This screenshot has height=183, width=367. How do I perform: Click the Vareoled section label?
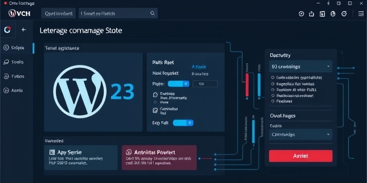coord(54,141)
